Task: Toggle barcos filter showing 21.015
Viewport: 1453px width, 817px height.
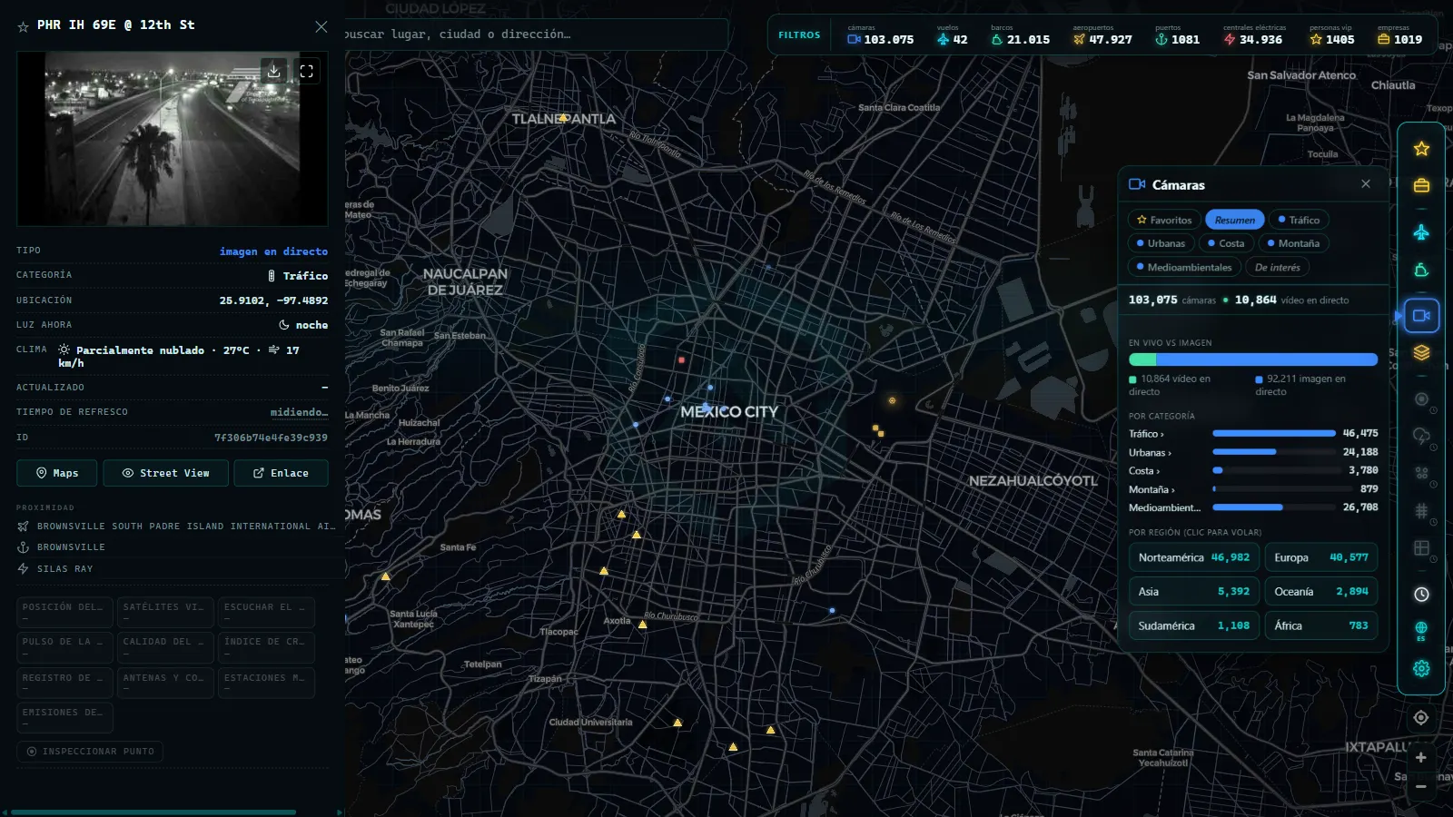Action: tap(1020, 35)
